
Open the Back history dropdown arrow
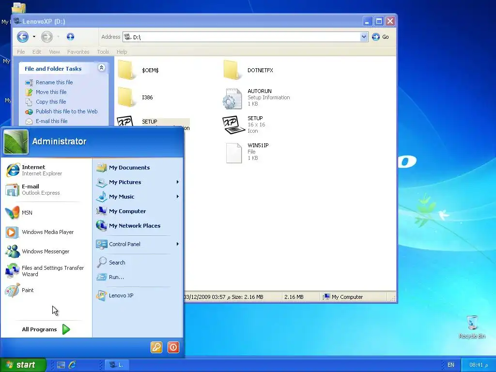(x=34, y=37)
